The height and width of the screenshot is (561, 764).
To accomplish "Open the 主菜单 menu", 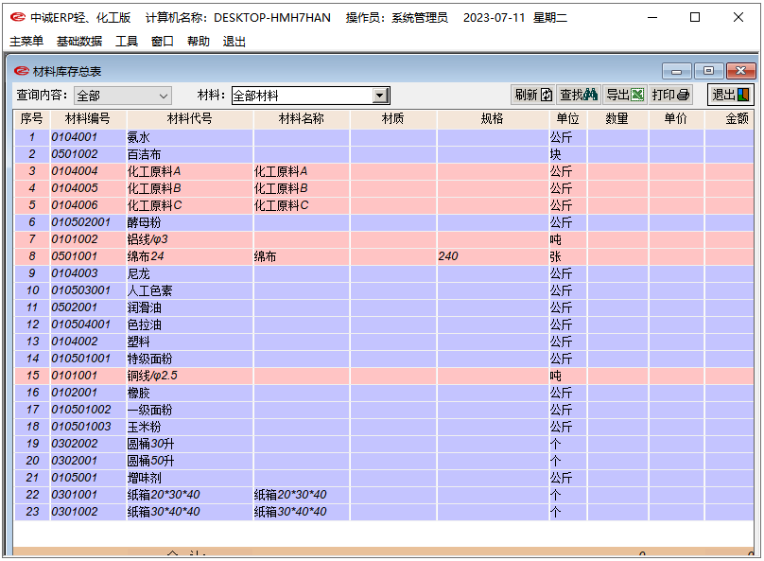I will [x=26, y=42].
